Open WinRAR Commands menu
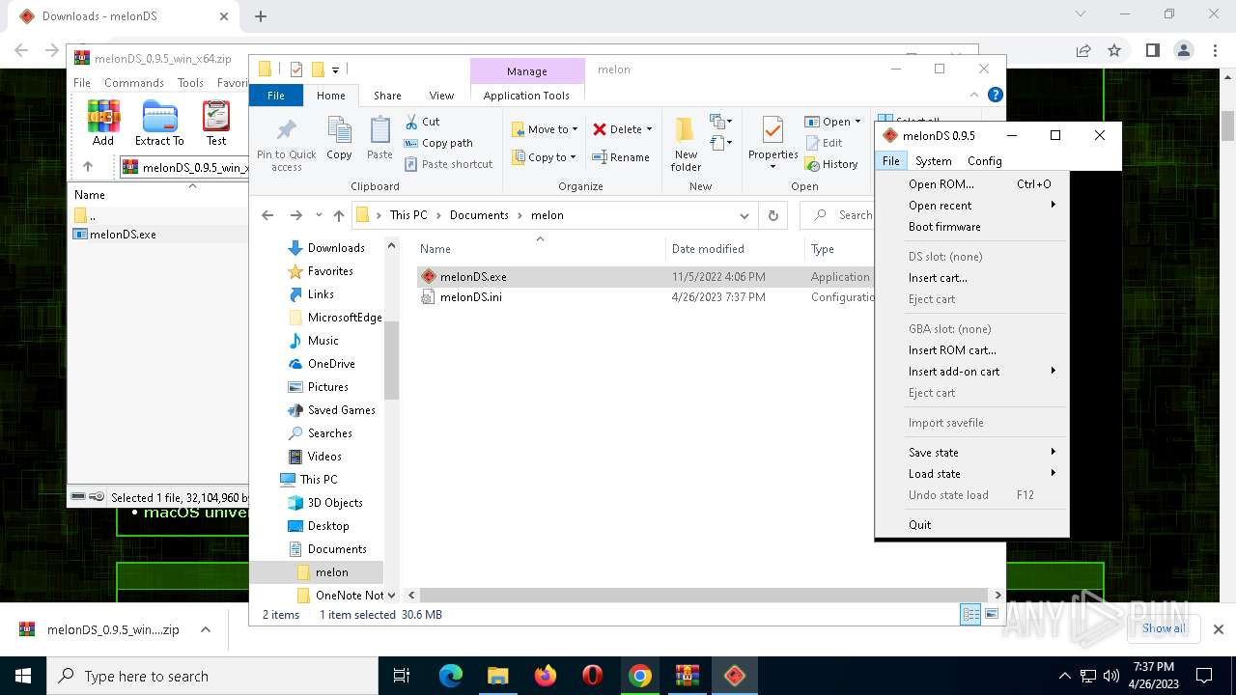The image size is (1236, 695). 134,83
